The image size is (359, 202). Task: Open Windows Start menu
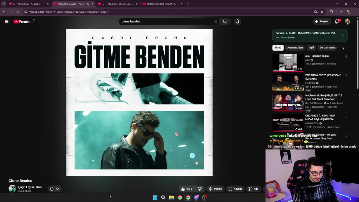click(155, 198)
